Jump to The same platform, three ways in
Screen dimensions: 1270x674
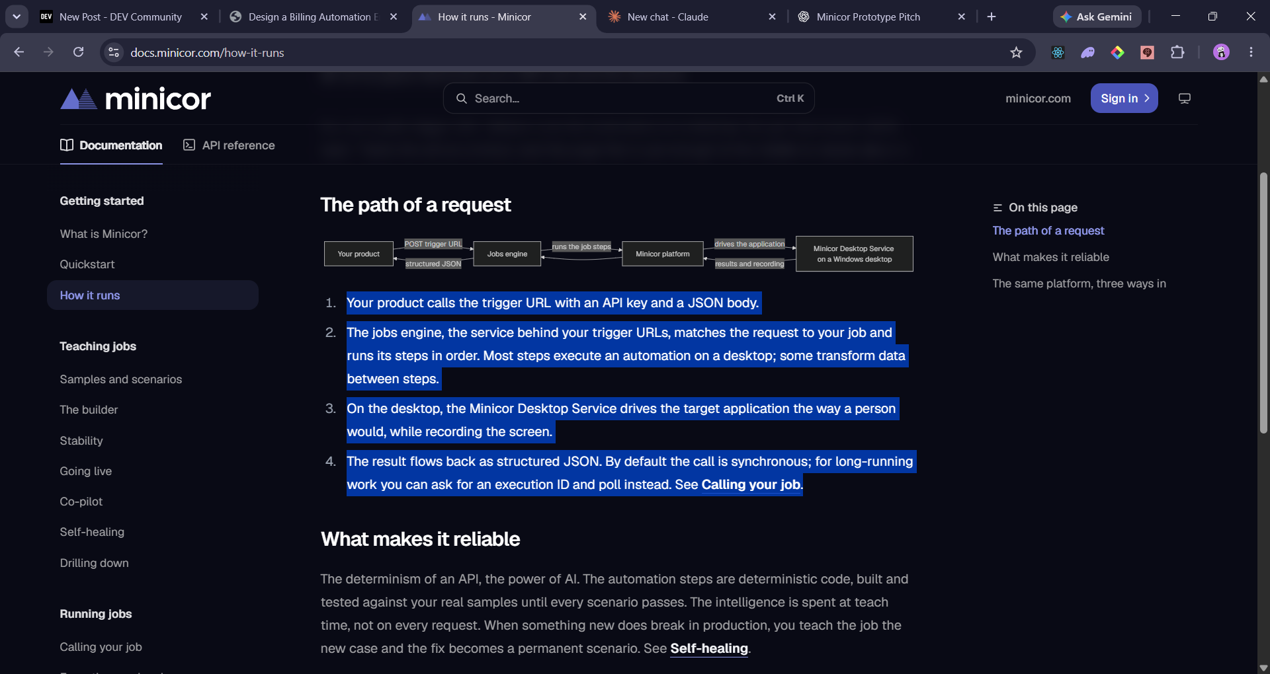(1079, 283)
